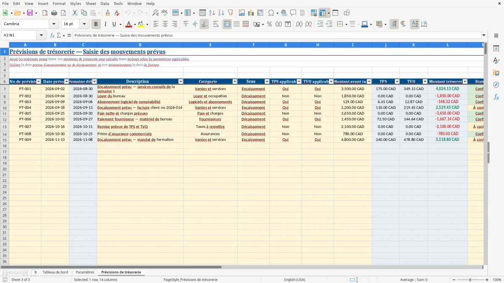Switch to the Paramètres sheet tab
This screenshot has height=283, width=504.
[x=85, y=272]
